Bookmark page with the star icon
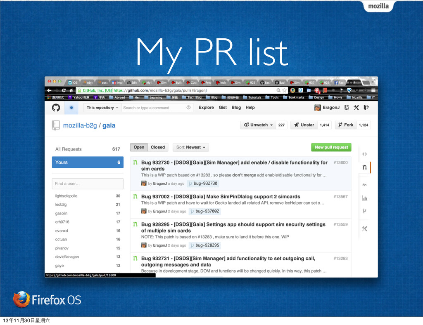The height and width of the screenshot is (325, 423). pos(284,90)
